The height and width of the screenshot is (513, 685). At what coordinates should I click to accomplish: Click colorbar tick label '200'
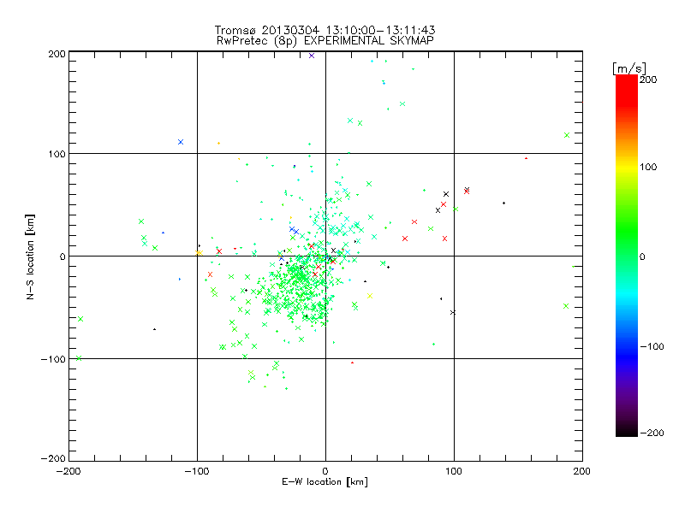[x=648, y=80]
